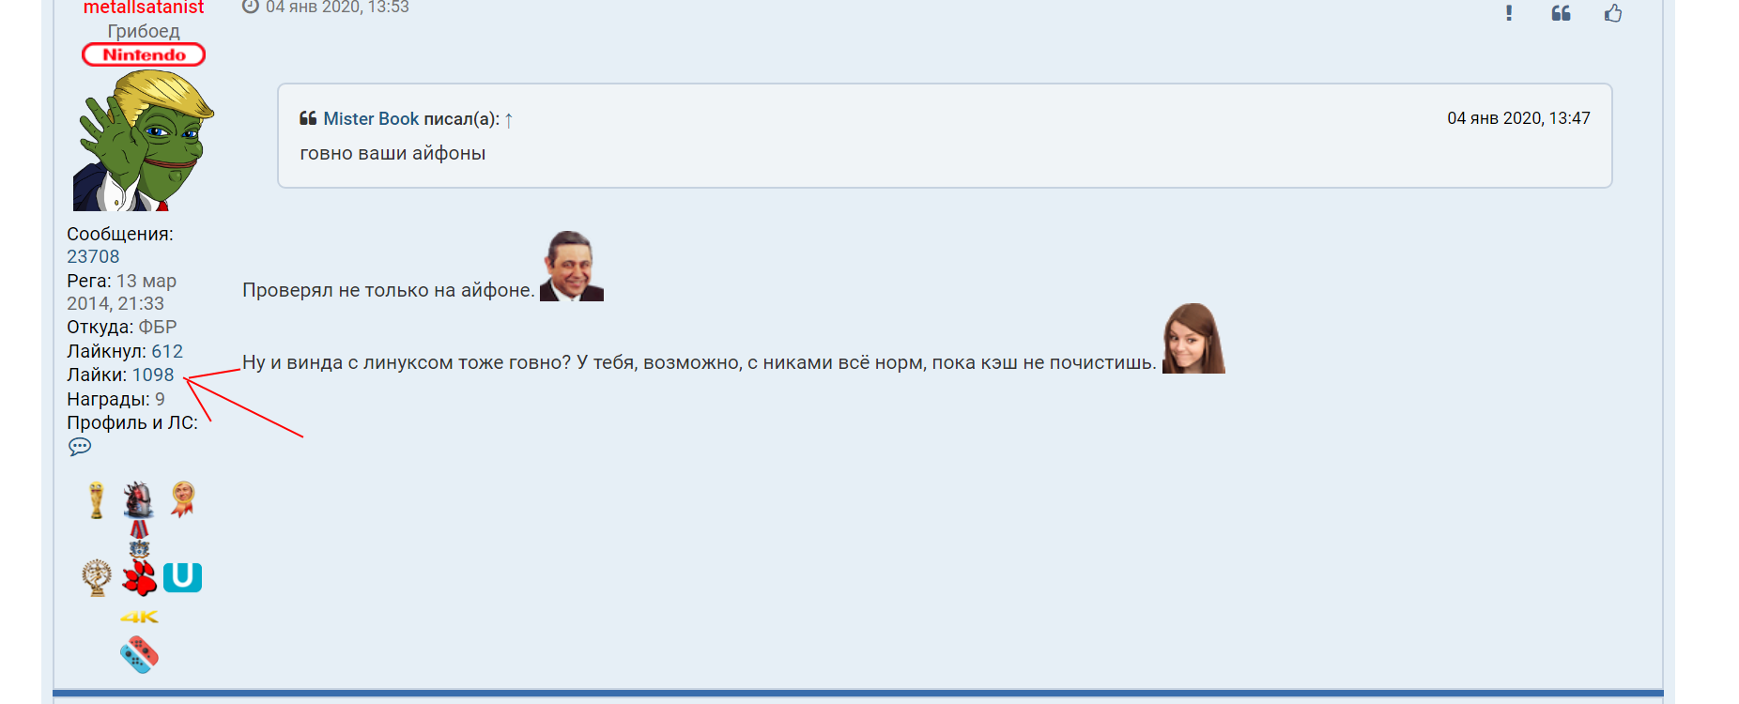Click the Joy-Con controllers award icon
The image size is (1739, 704).
139,654
